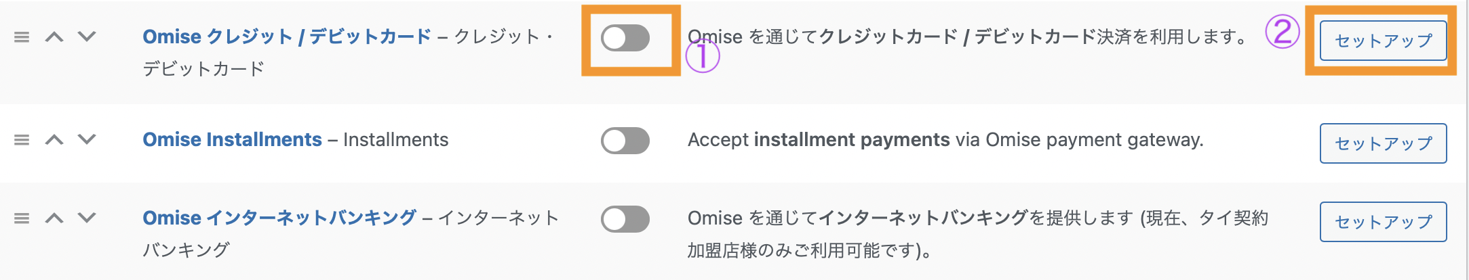Click drag handle for Omise クレジット row
Screen dimensions: 1469x280
click(x=22, y=37)
